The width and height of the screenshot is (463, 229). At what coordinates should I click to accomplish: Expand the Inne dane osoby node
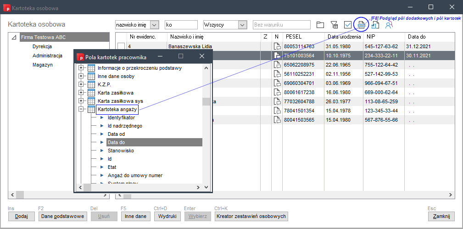point(81,76)
